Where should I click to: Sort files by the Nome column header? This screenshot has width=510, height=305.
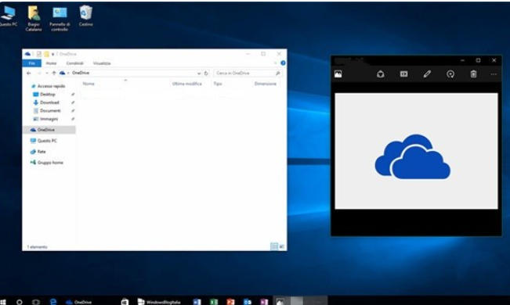[89, 84]
